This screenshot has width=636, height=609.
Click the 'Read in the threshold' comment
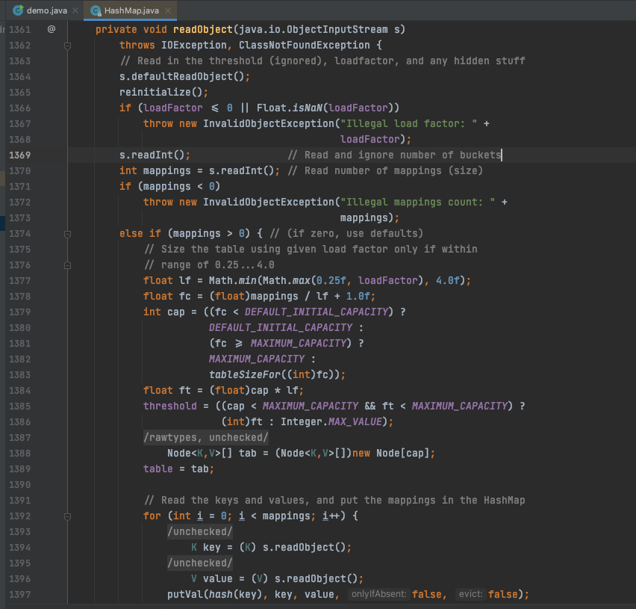pyautogui.click(x=322, y=61)
